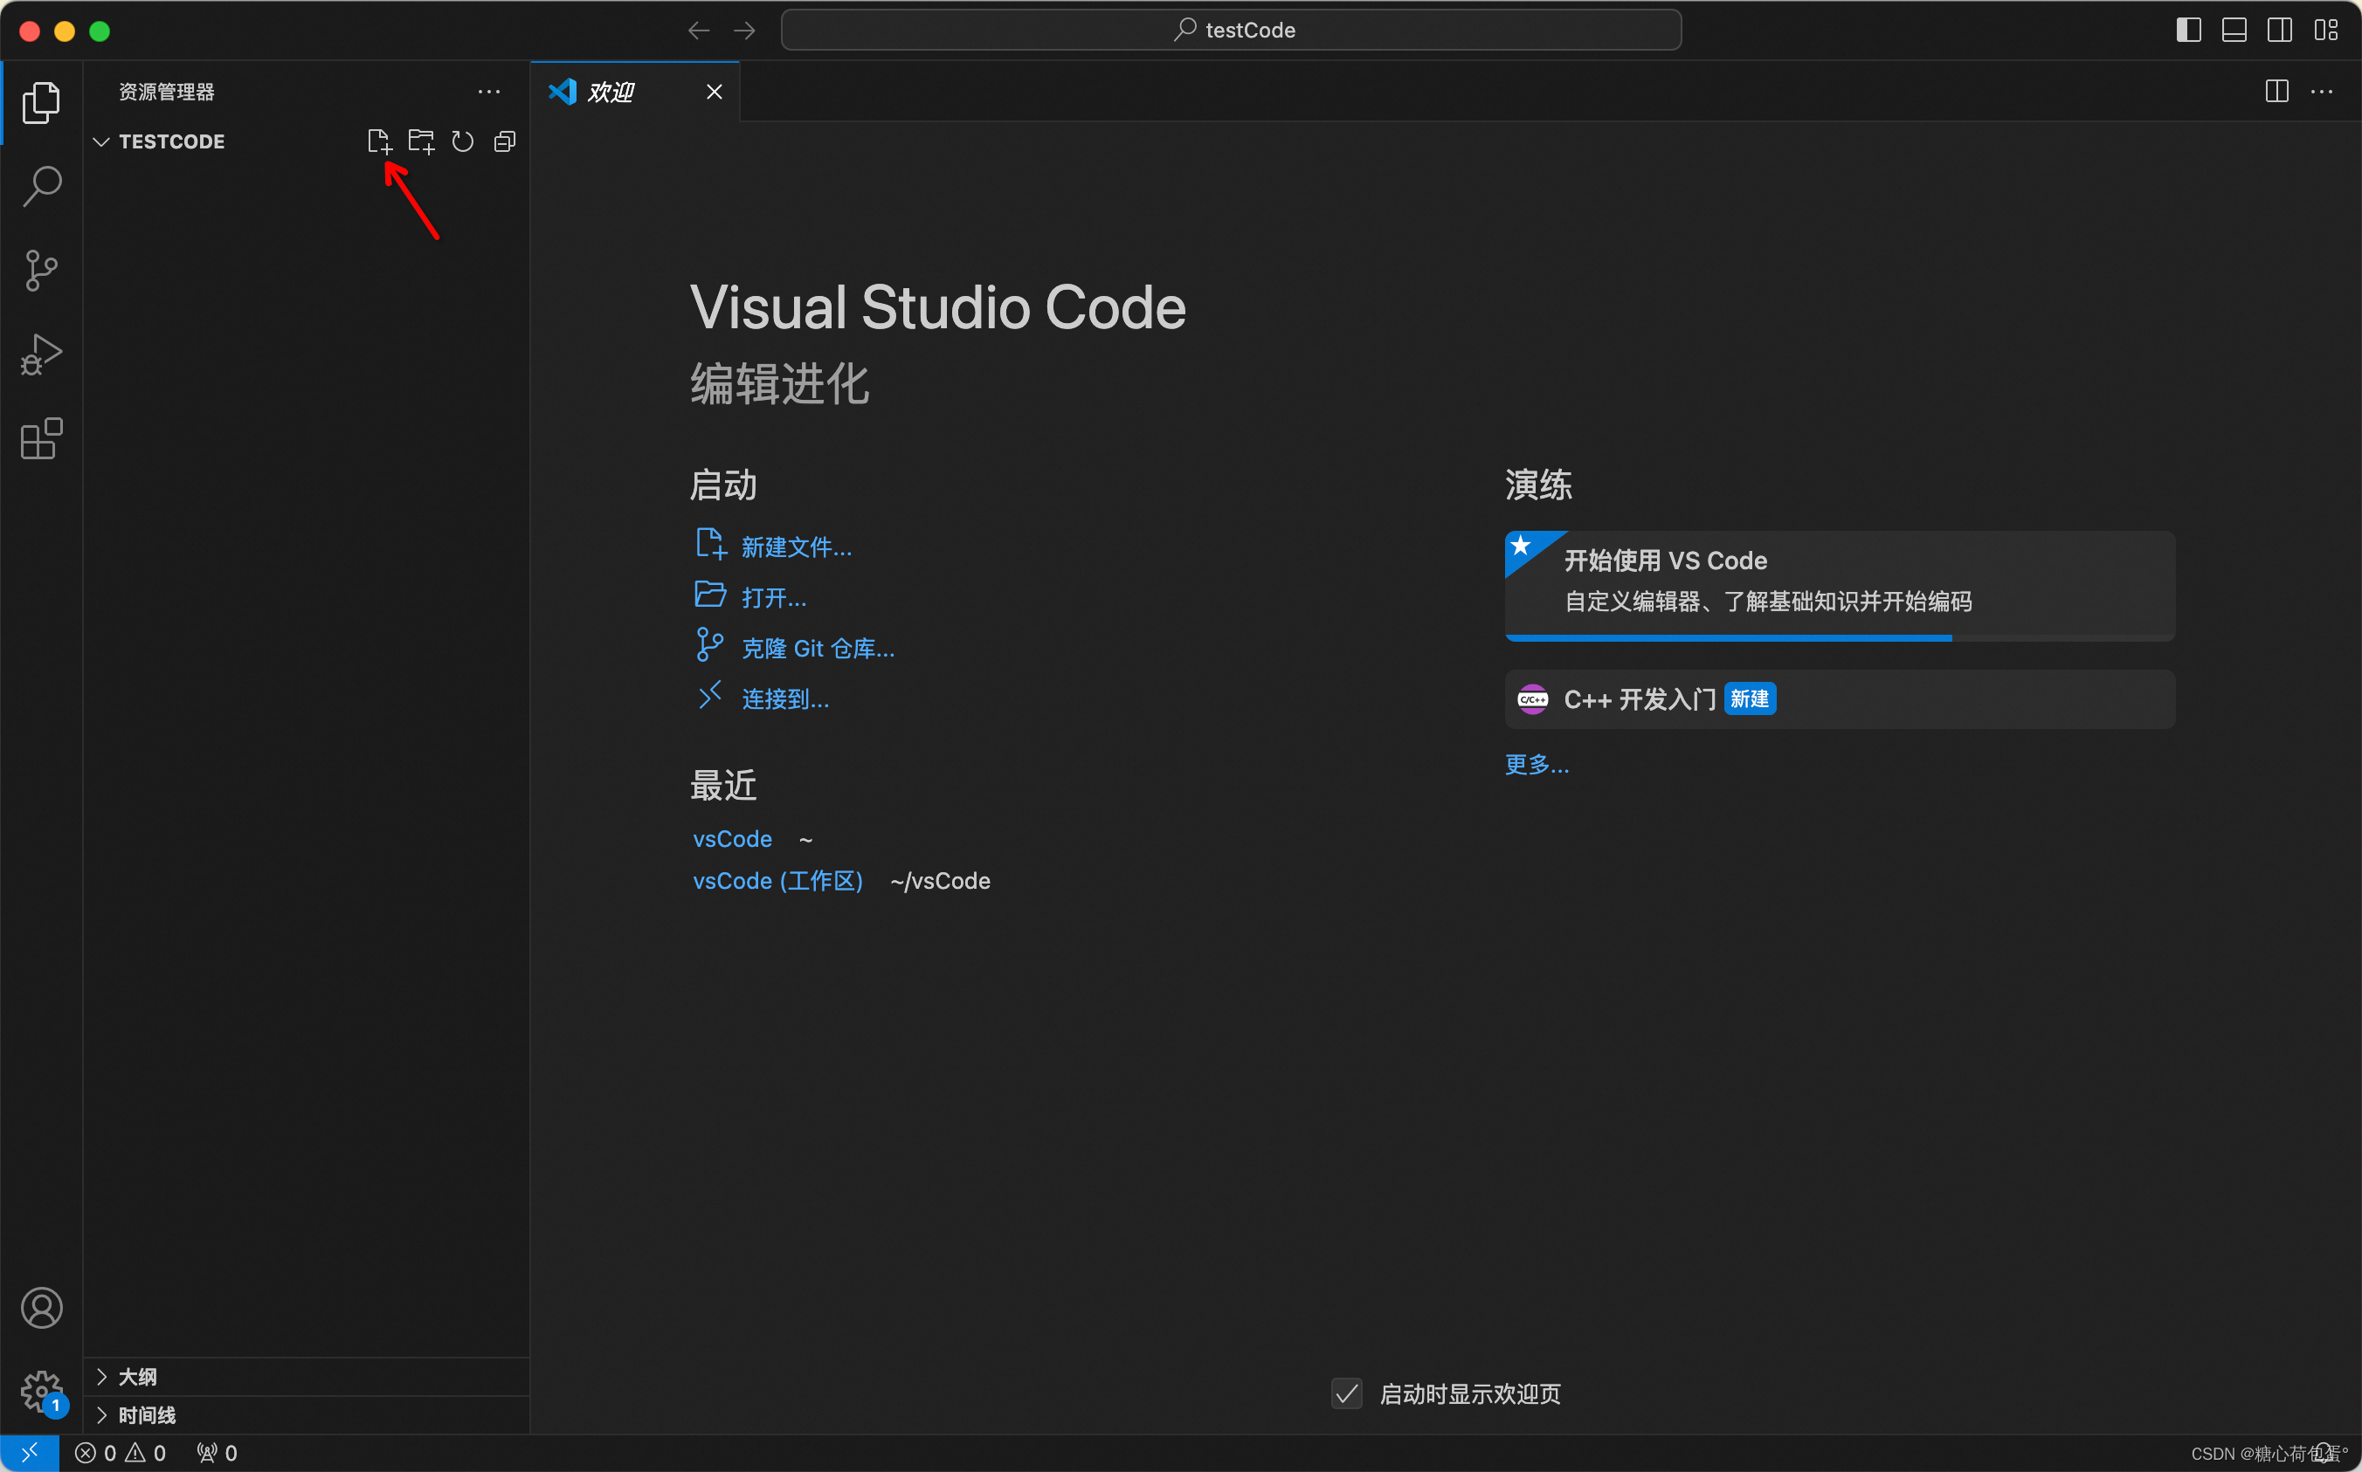Open the Source Control view
This screenshot has height=1472, width=2362.
[41, 271]
